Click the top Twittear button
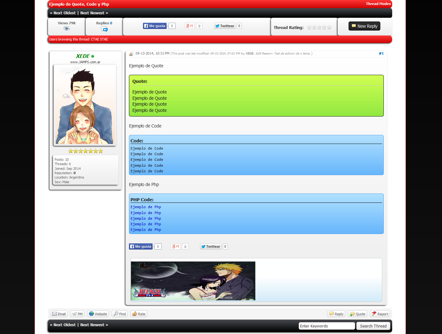Viewport: 442px width, 334px height. tap(225, 26)
